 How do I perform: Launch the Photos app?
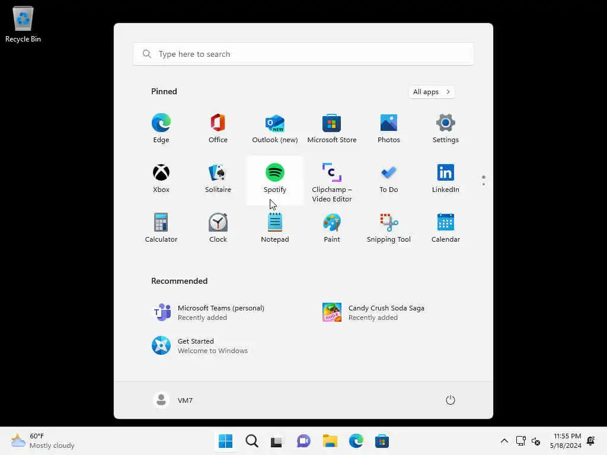(x=389, y=129)
